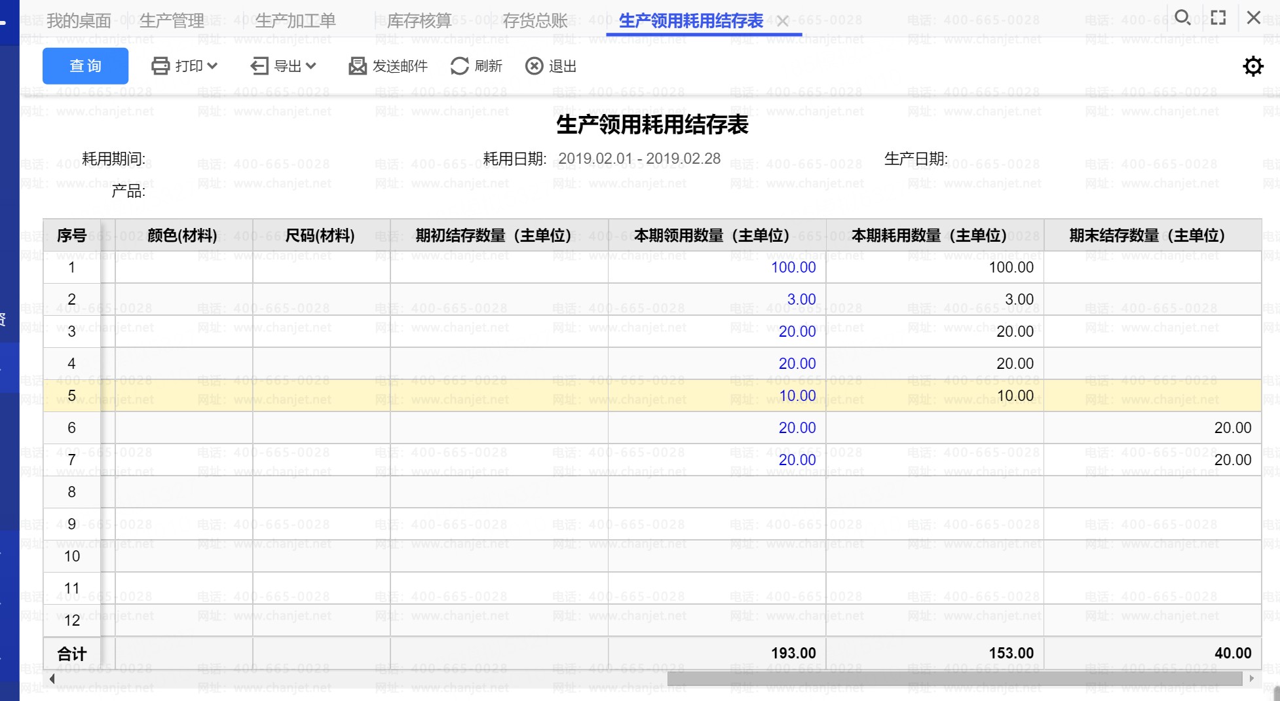Click the printer icon for 打印

coord(160,66)
